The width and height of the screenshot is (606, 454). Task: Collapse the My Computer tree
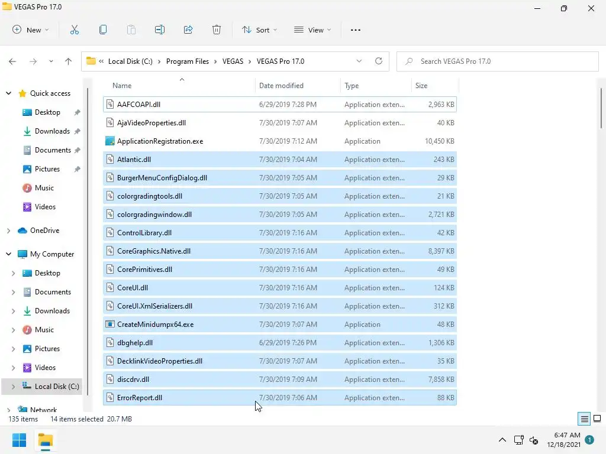point(8,254)
